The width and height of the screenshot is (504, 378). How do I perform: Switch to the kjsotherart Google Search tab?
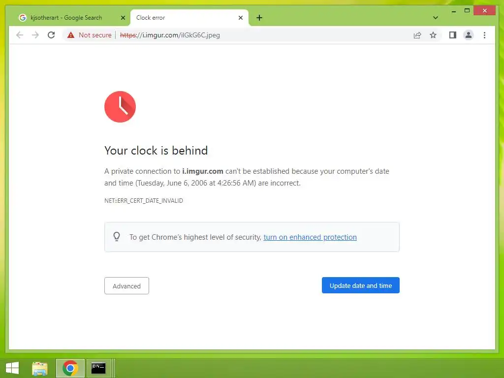click(71, 18)
